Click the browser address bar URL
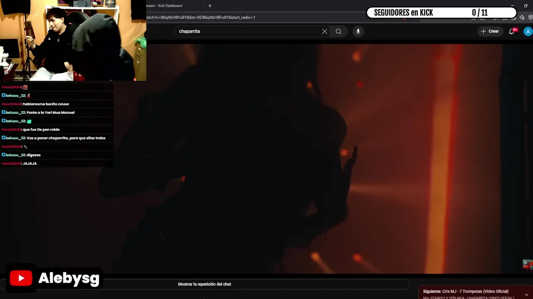Viewport: 533px width, 299px height. click(201, 17)
